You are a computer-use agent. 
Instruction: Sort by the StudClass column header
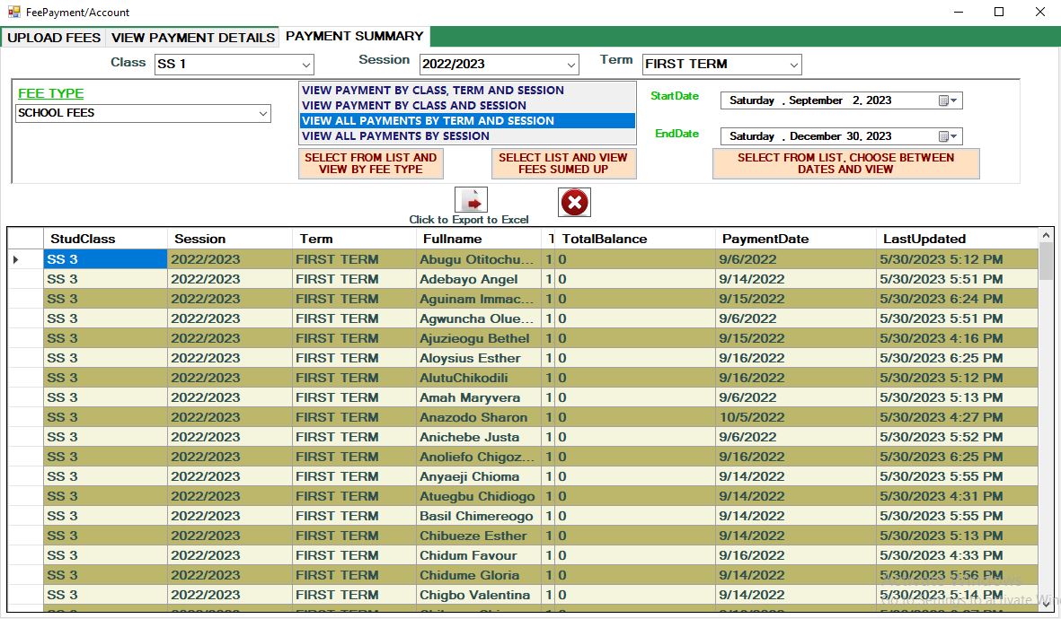(x=105, y=239)
